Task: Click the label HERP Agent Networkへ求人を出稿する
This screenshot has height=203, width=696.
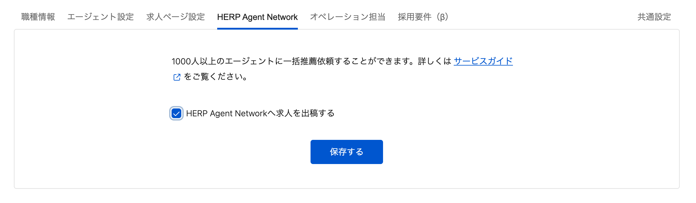Action: click(x=260, y=113)
